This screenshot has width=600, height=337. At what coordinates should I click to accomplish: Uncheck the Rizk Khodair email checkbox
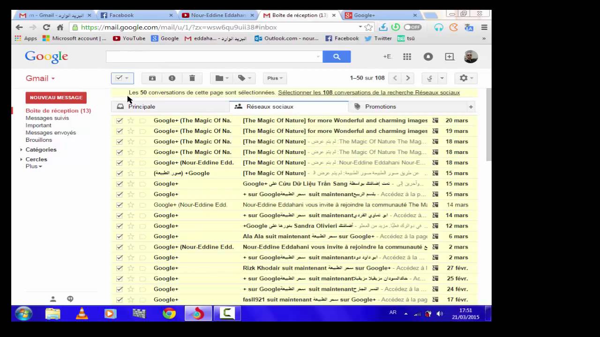point(120,268)
